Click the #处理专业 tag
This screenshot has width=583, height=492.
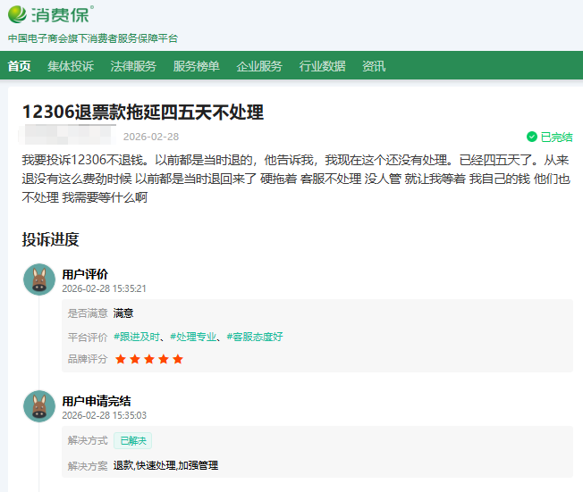193,337
